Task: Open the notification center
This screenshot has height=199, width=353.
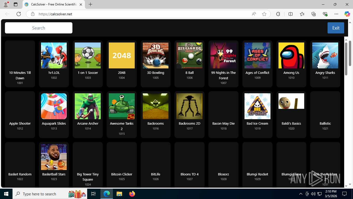Action: 344,194
